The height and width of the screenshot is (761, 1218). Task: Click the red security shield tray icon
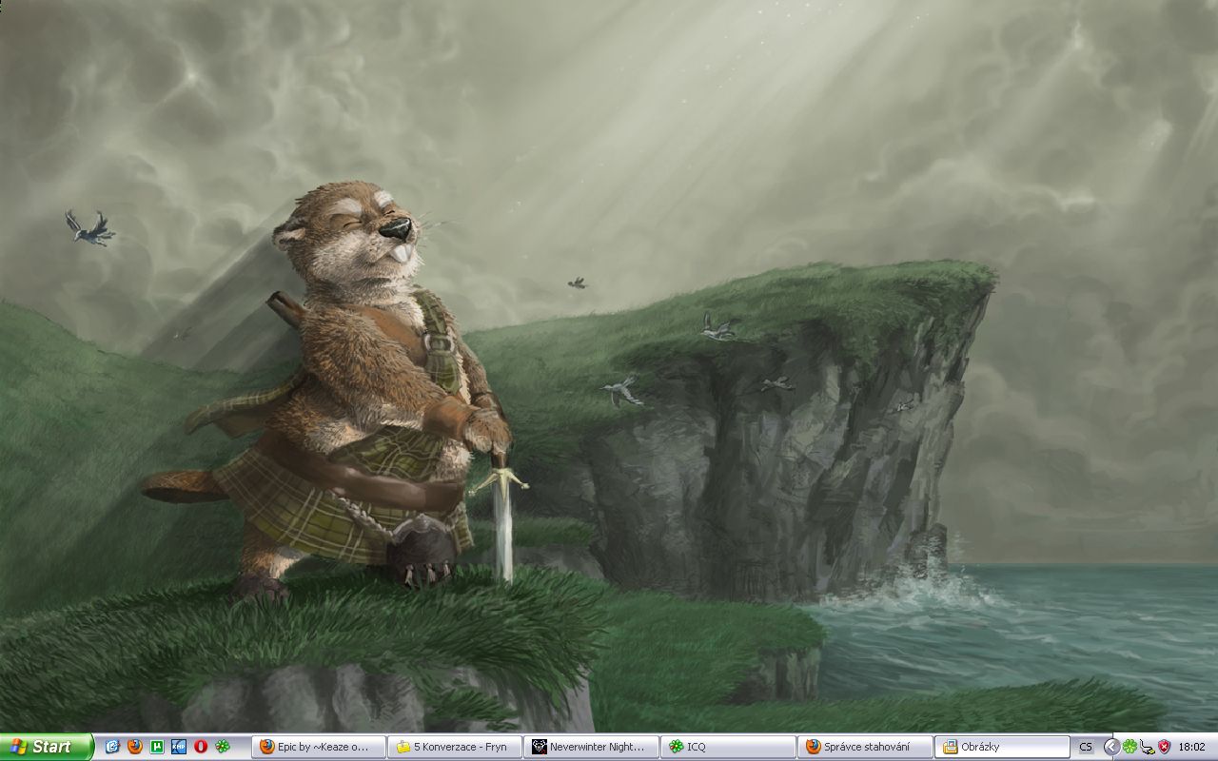click(1163, 747)
